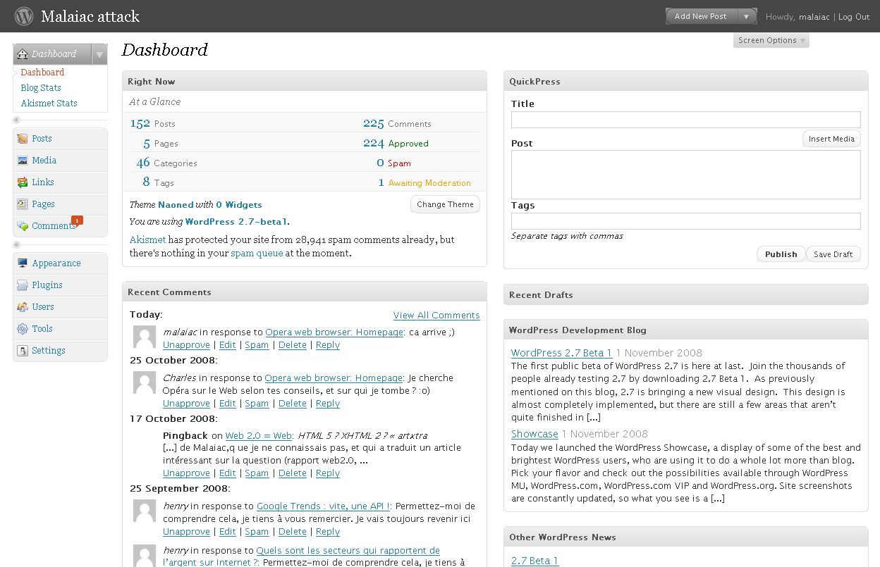Expand the Screen Options panel
The image size is (880, 567).
(771, 40)
